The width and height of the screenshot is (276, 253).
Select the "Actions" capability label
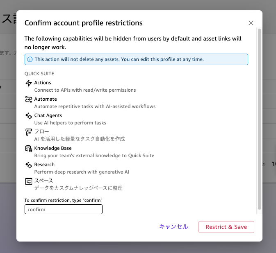pos(43,83)
